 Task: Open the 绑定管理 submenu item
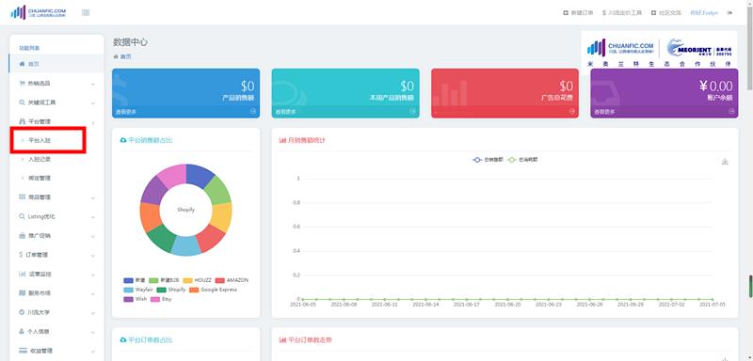pos(40,178)
